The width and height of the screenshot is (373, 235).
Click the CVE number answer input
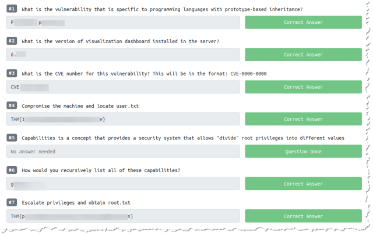pos(124,87)
